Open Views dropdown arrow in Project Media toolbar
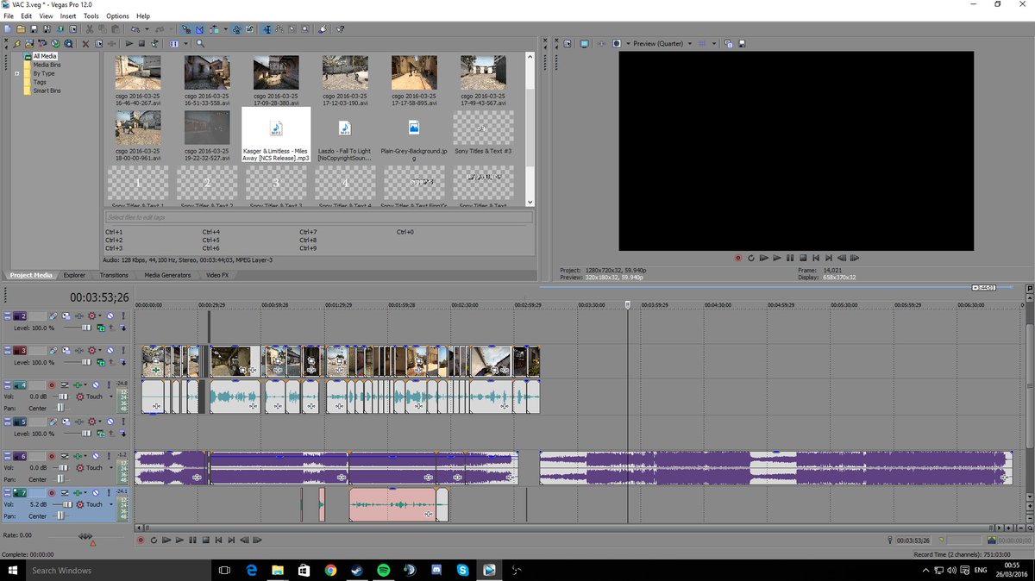This screenshot has width=1035, height=581. tap(185, 43)
